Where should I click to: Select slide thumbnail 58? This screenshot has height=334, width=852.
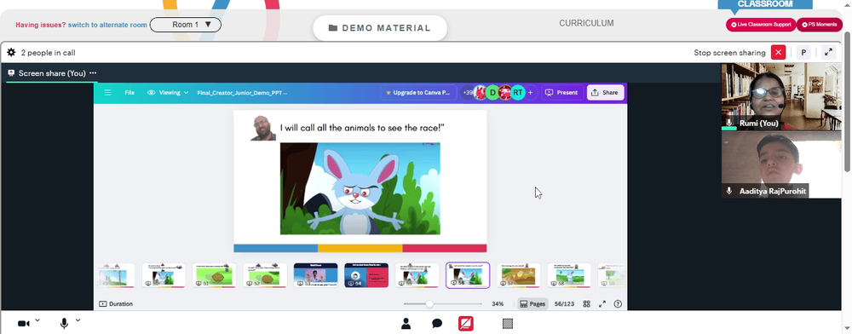569,275
